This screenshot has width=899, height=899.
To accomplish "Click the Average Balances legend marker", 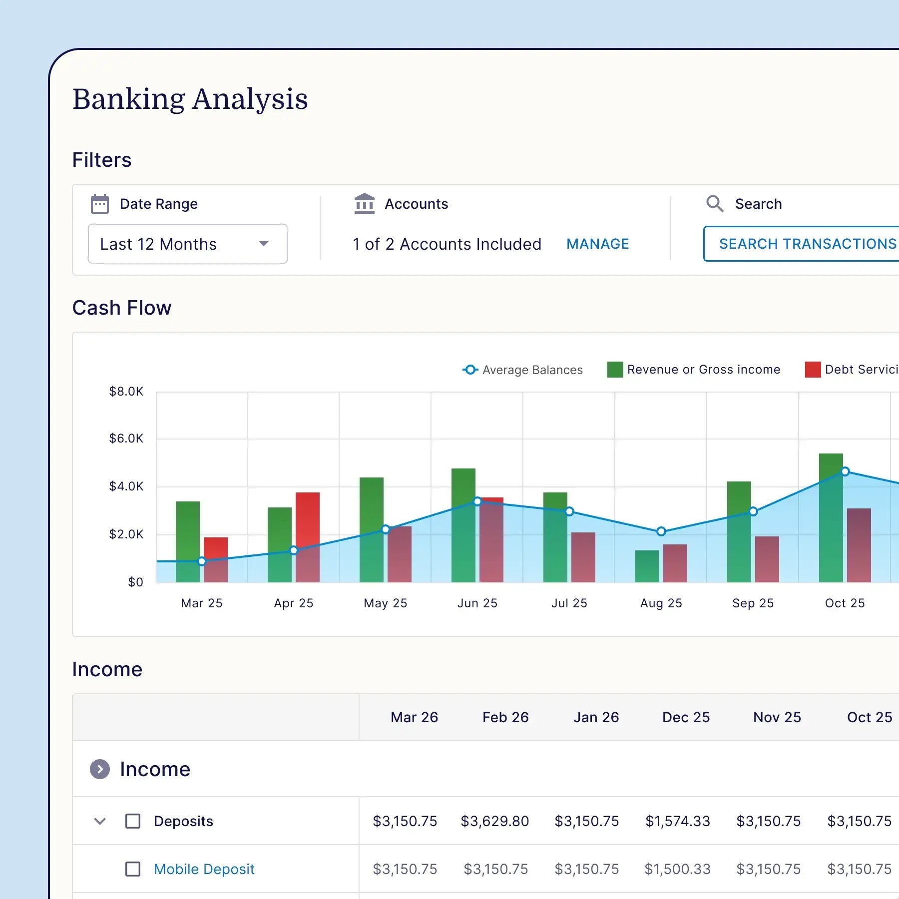I will (x=469, y=370).
